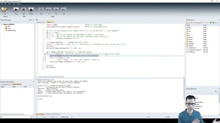Close the Session Information panel
Viewport: 220px width, 123px height.
33,82
